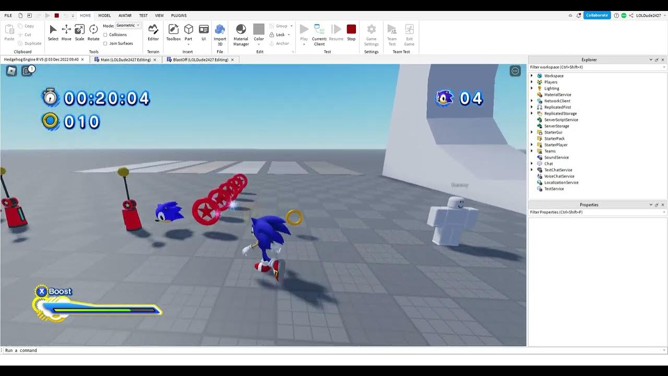Click the share icon beside username
Screen dimensions: 668x376
pyautogui.click(x=631, y=16)
